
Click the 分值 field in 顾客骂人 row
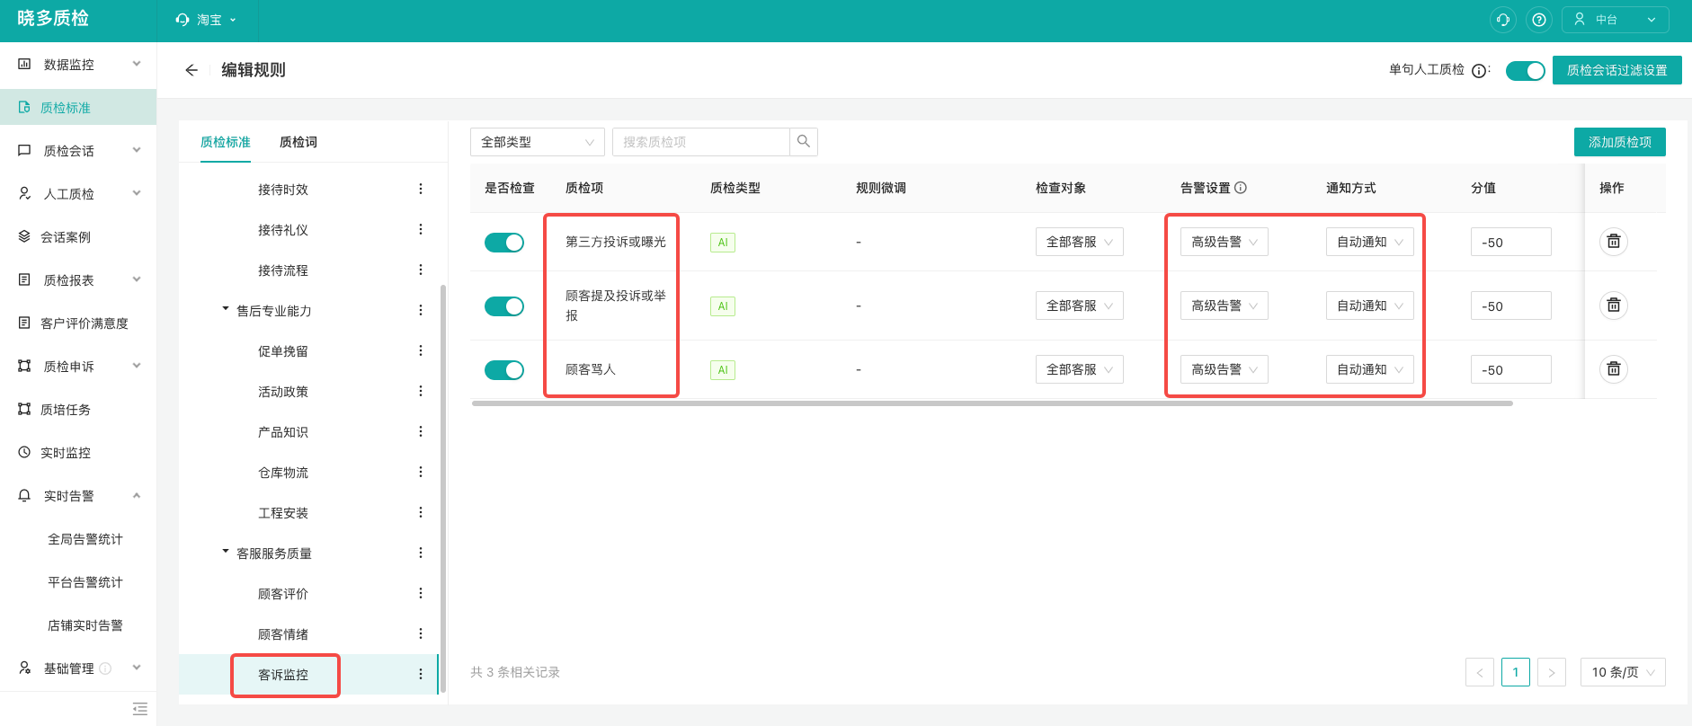tap(1510, 369)
